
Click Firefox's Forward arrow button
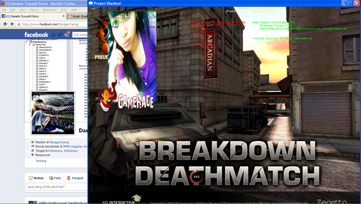coord(12,24)
